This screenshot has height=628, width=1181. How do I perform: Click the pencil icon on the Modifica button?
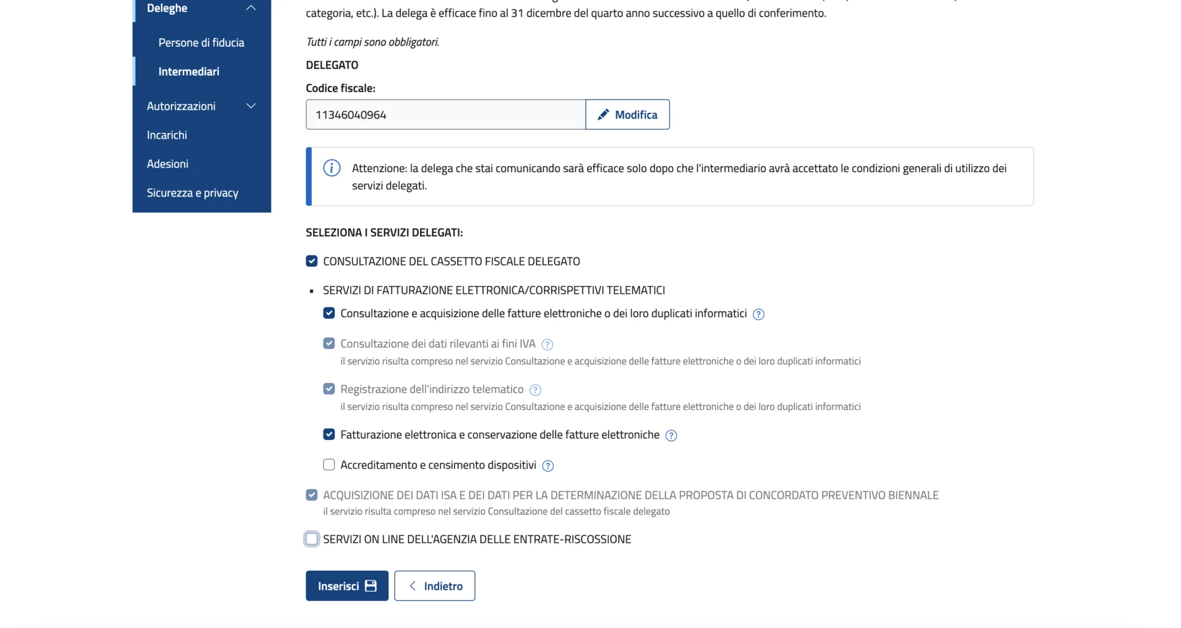(603, 115)
